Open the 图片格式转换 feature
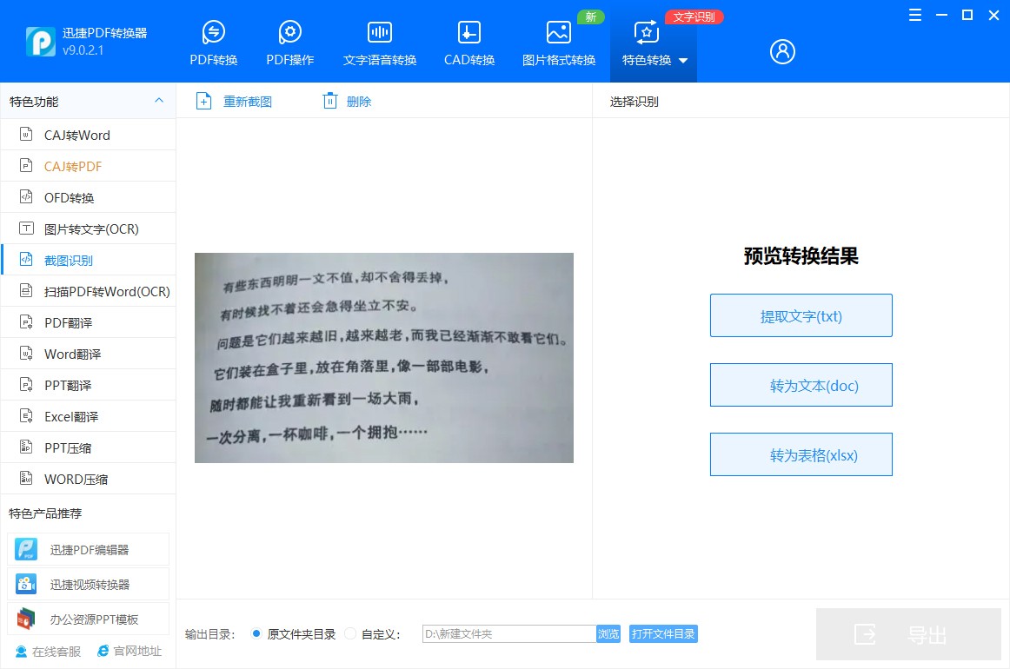The height and width of the screenshot is (669, 1010). (x=557, y=41)
